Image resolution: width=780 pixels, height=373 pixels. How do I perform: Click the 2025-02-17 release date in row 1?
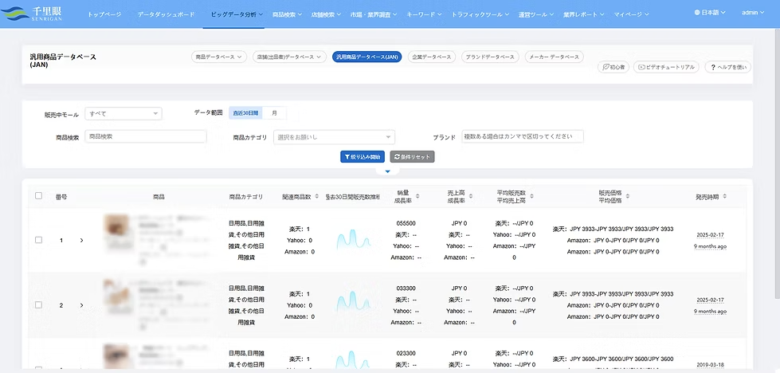(710, 235)
